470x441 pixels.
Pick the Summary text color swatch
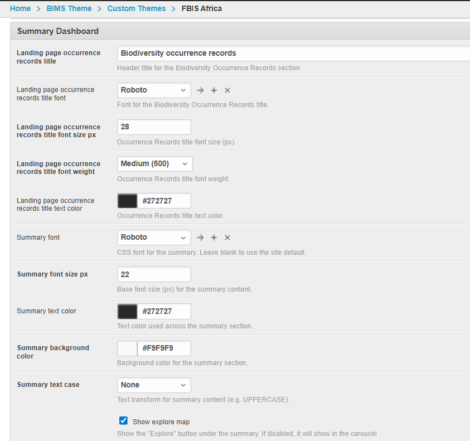point(127,311)
